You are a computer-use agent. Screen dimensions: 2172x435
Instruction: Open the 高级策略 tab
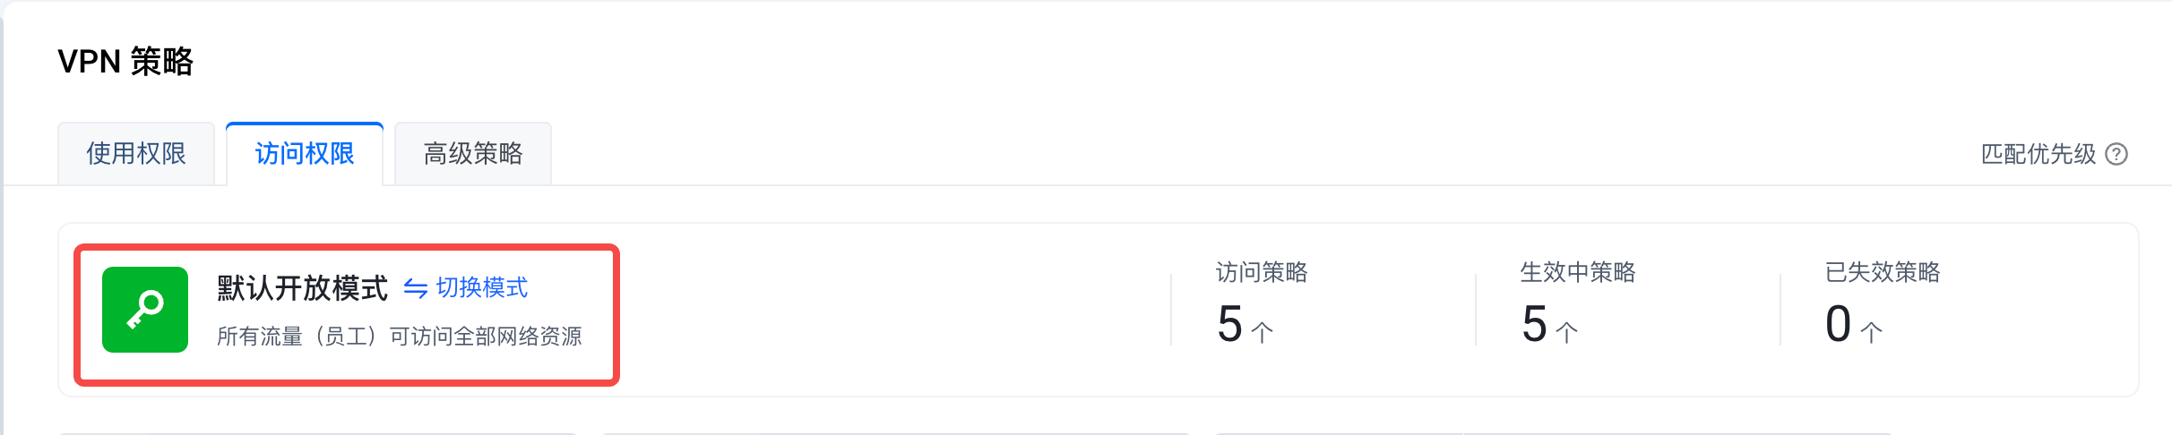(473, 154)
